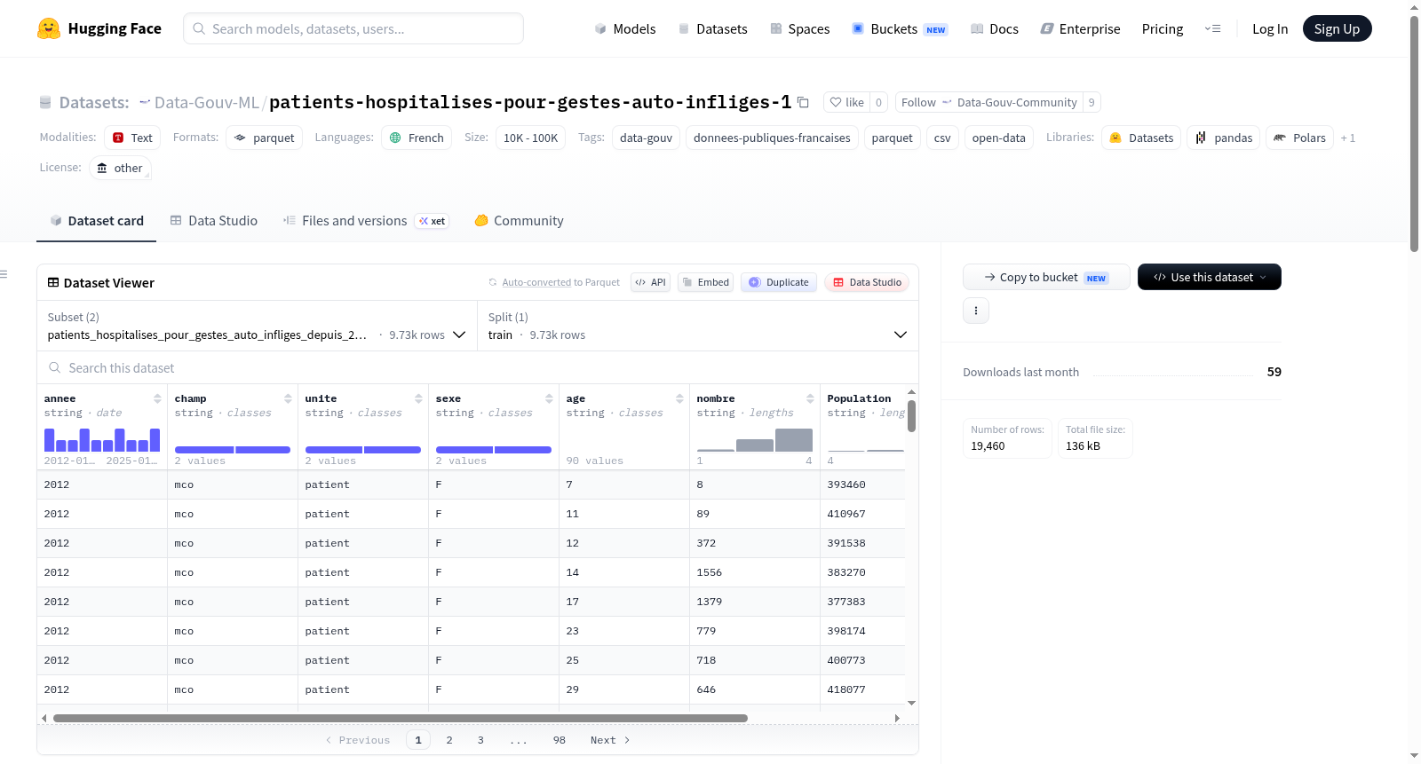Open Data Studio from the viewer header

(x=867, y=282)
